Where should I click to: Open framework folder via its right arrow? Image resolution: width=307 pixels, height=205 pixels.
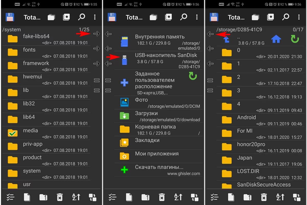point(96,63)
